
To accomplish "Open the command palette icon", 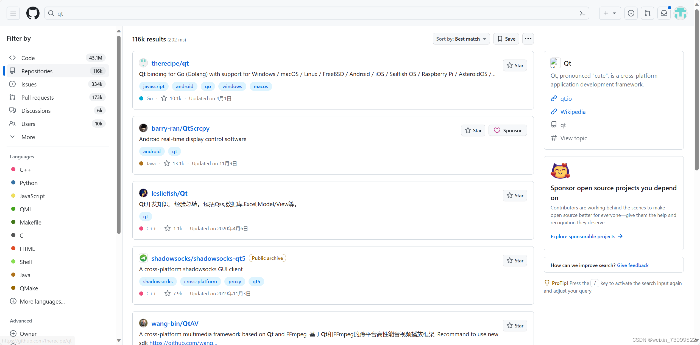I will pos(582,13).
